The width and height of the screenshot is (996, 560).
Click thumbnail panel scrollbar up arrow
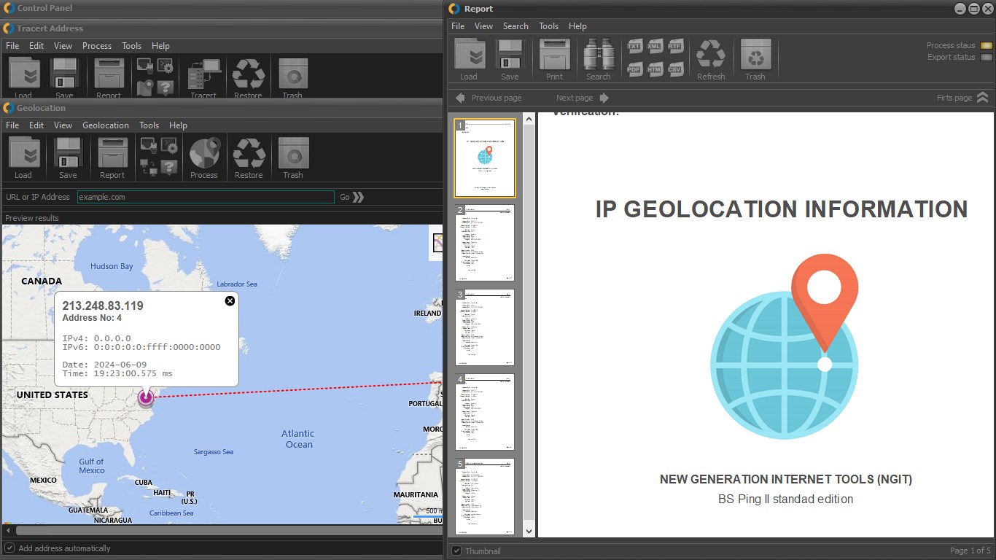pyautogui.click(x=529, y=117)
